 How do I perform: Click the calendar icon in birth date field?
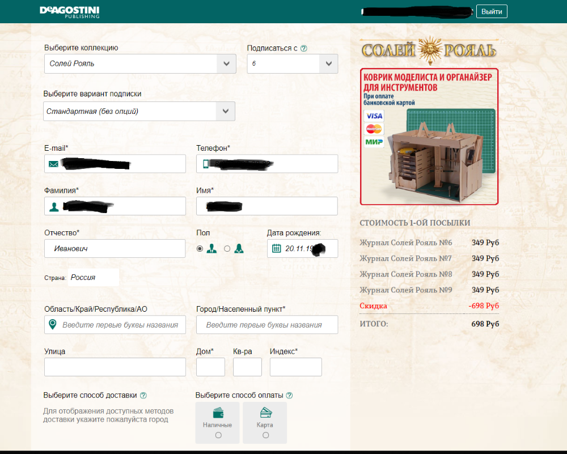[276, 248]
